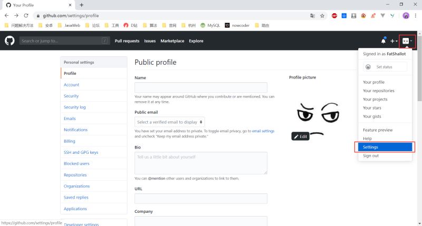Screen dimensions: 422x226
Task: Open Chrome's three-dot menu
Action: pyautogui.click(x=416, y=16)
